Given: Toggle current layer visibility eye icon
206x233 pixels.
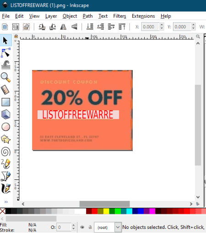Looking at the screenshot, I should pyautogui.click(x=82, y=228).
